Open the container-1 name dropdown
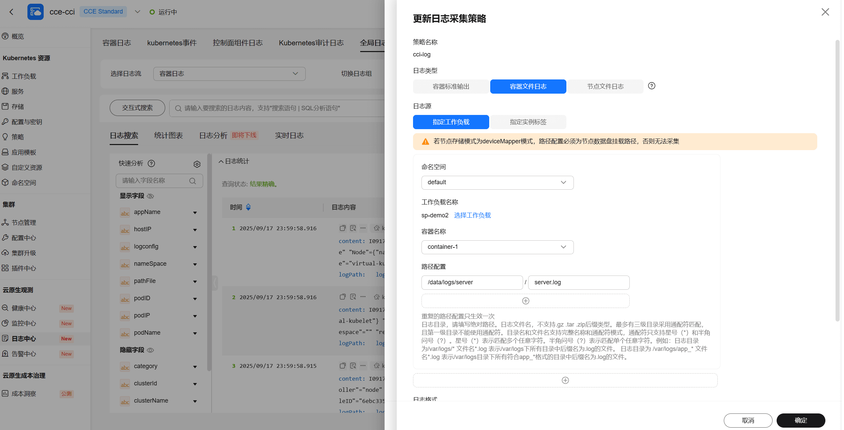This screenshot has height=430, width=844. (x=497, y=247)
